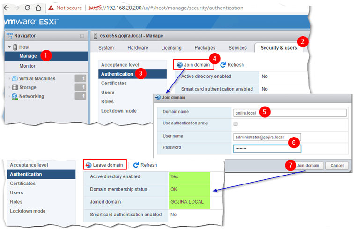Viewport: 354px width, 230px height.
Task: Cancel the Join domain dialog
Action: pos(337,166)
